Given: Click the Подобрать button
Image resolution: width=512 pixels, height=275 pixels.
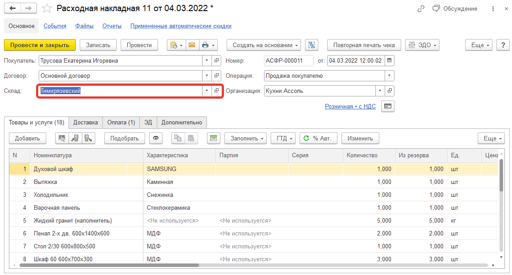Looking at the screenshot, I should click(x=124, y=138).
